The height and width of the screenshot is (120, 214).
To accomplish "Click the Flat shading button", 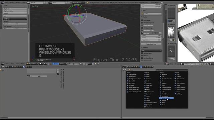I will click(21, 24).
